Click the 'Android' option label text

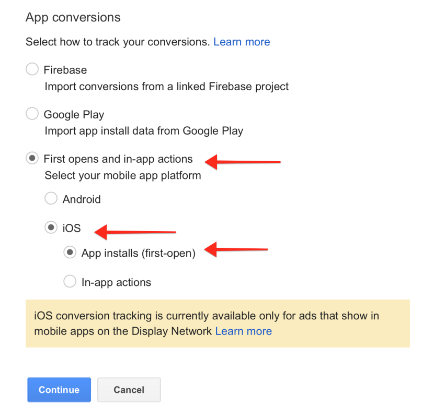82,199
